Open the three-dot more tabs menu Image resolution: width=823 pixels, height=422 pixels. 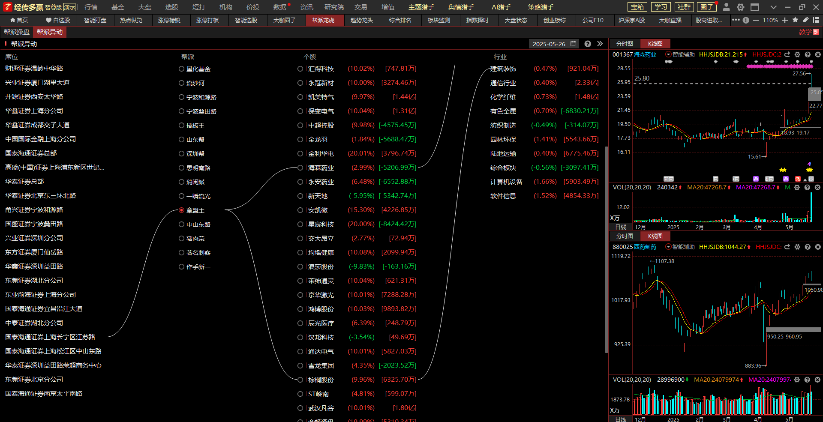pos(736,20)
